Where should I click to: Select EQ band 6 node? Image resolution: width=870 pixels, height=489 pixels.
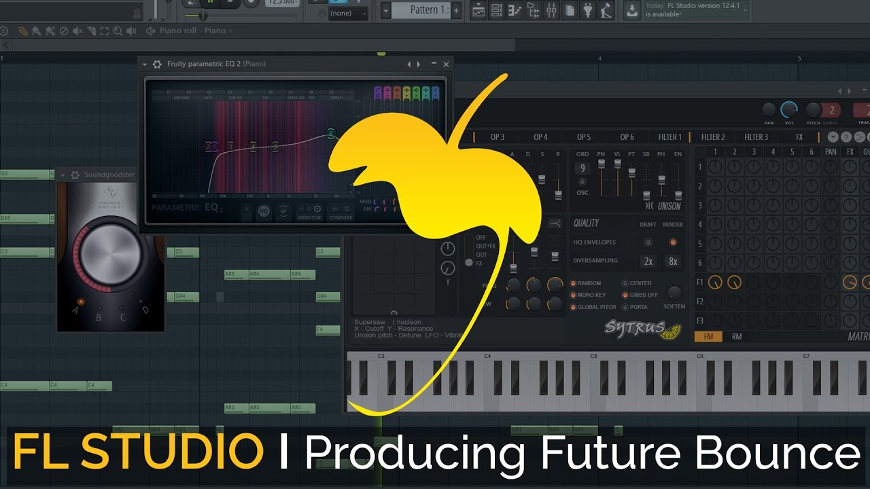point(331,132)
